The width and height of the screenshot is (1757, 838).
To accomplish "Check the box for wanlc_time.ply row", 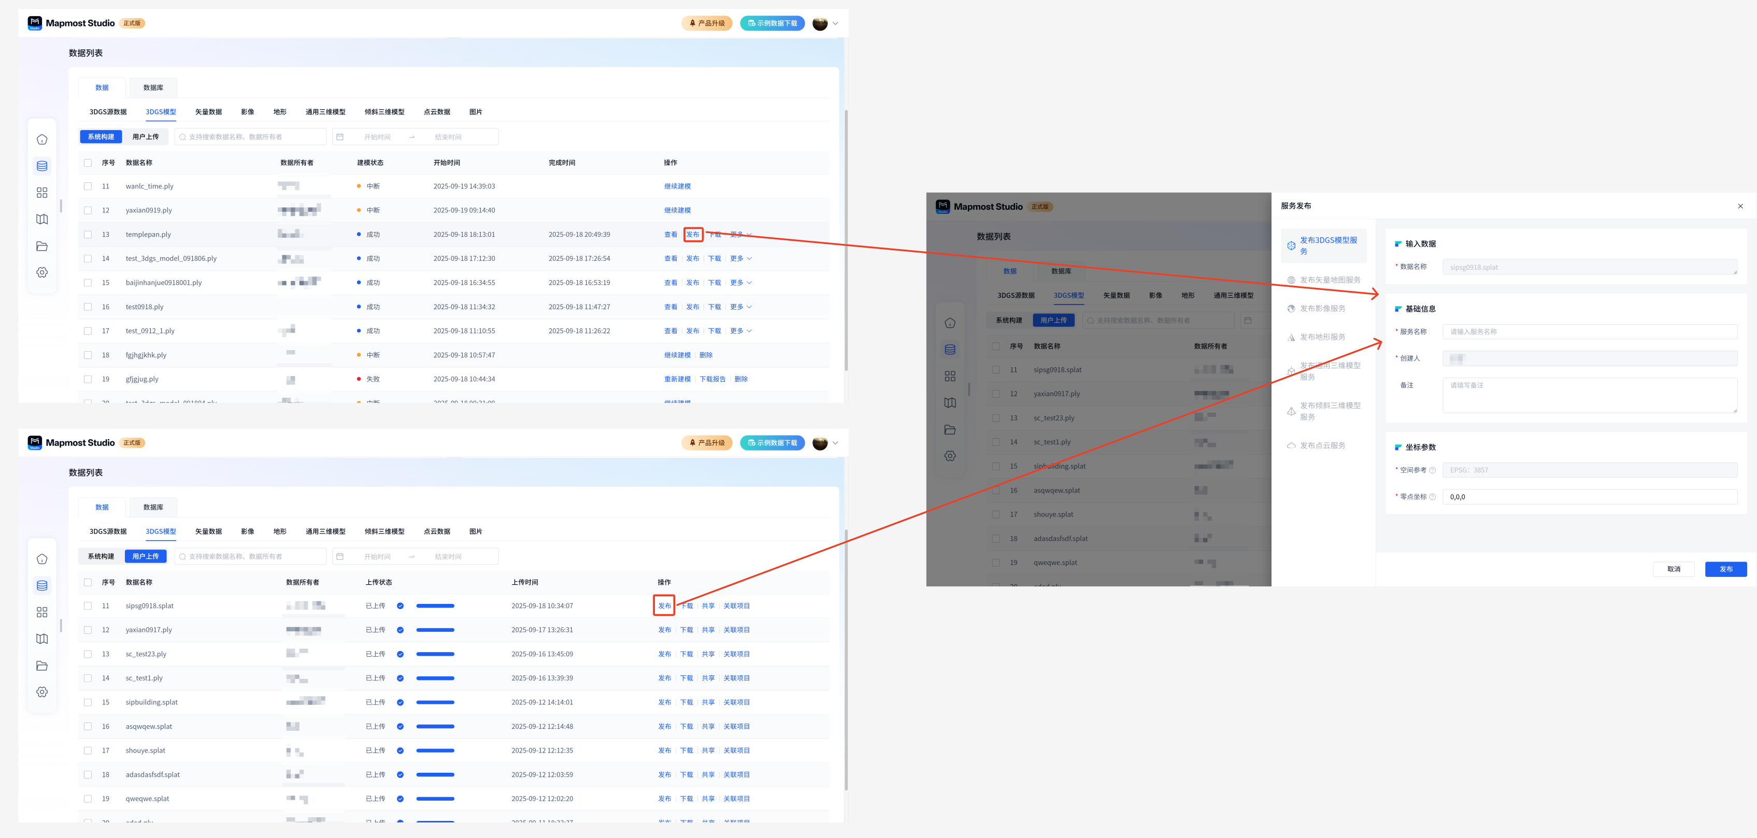I will [x=87, y=186].
